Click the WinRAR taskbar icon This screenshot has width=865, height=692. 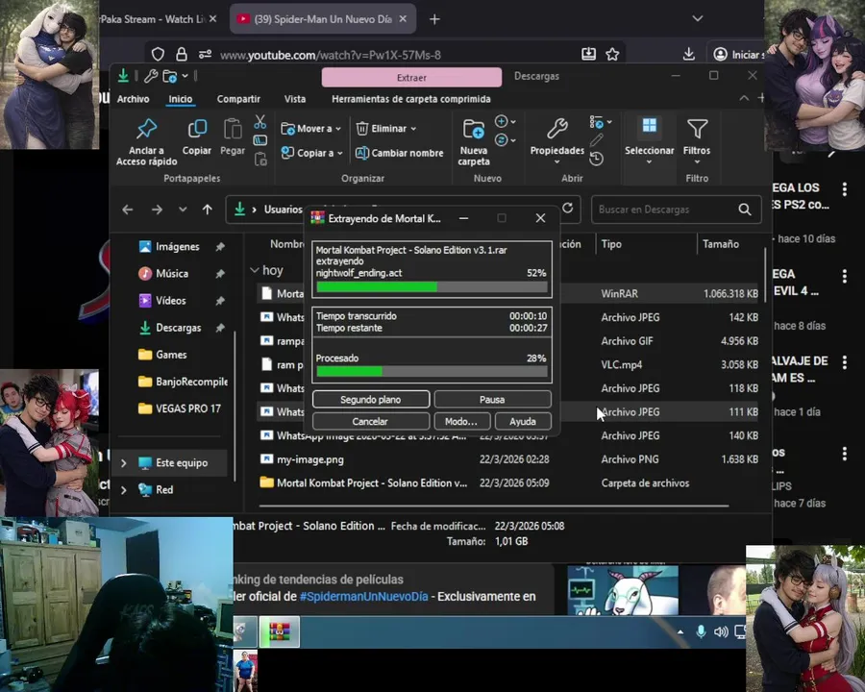[280, 632]
